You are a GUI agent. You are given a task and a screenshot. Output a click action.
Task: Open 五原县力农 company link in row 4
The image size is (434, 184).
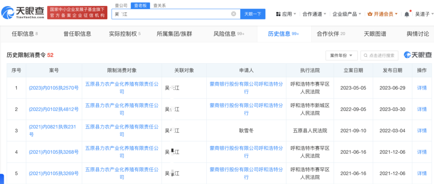[122, 152]
